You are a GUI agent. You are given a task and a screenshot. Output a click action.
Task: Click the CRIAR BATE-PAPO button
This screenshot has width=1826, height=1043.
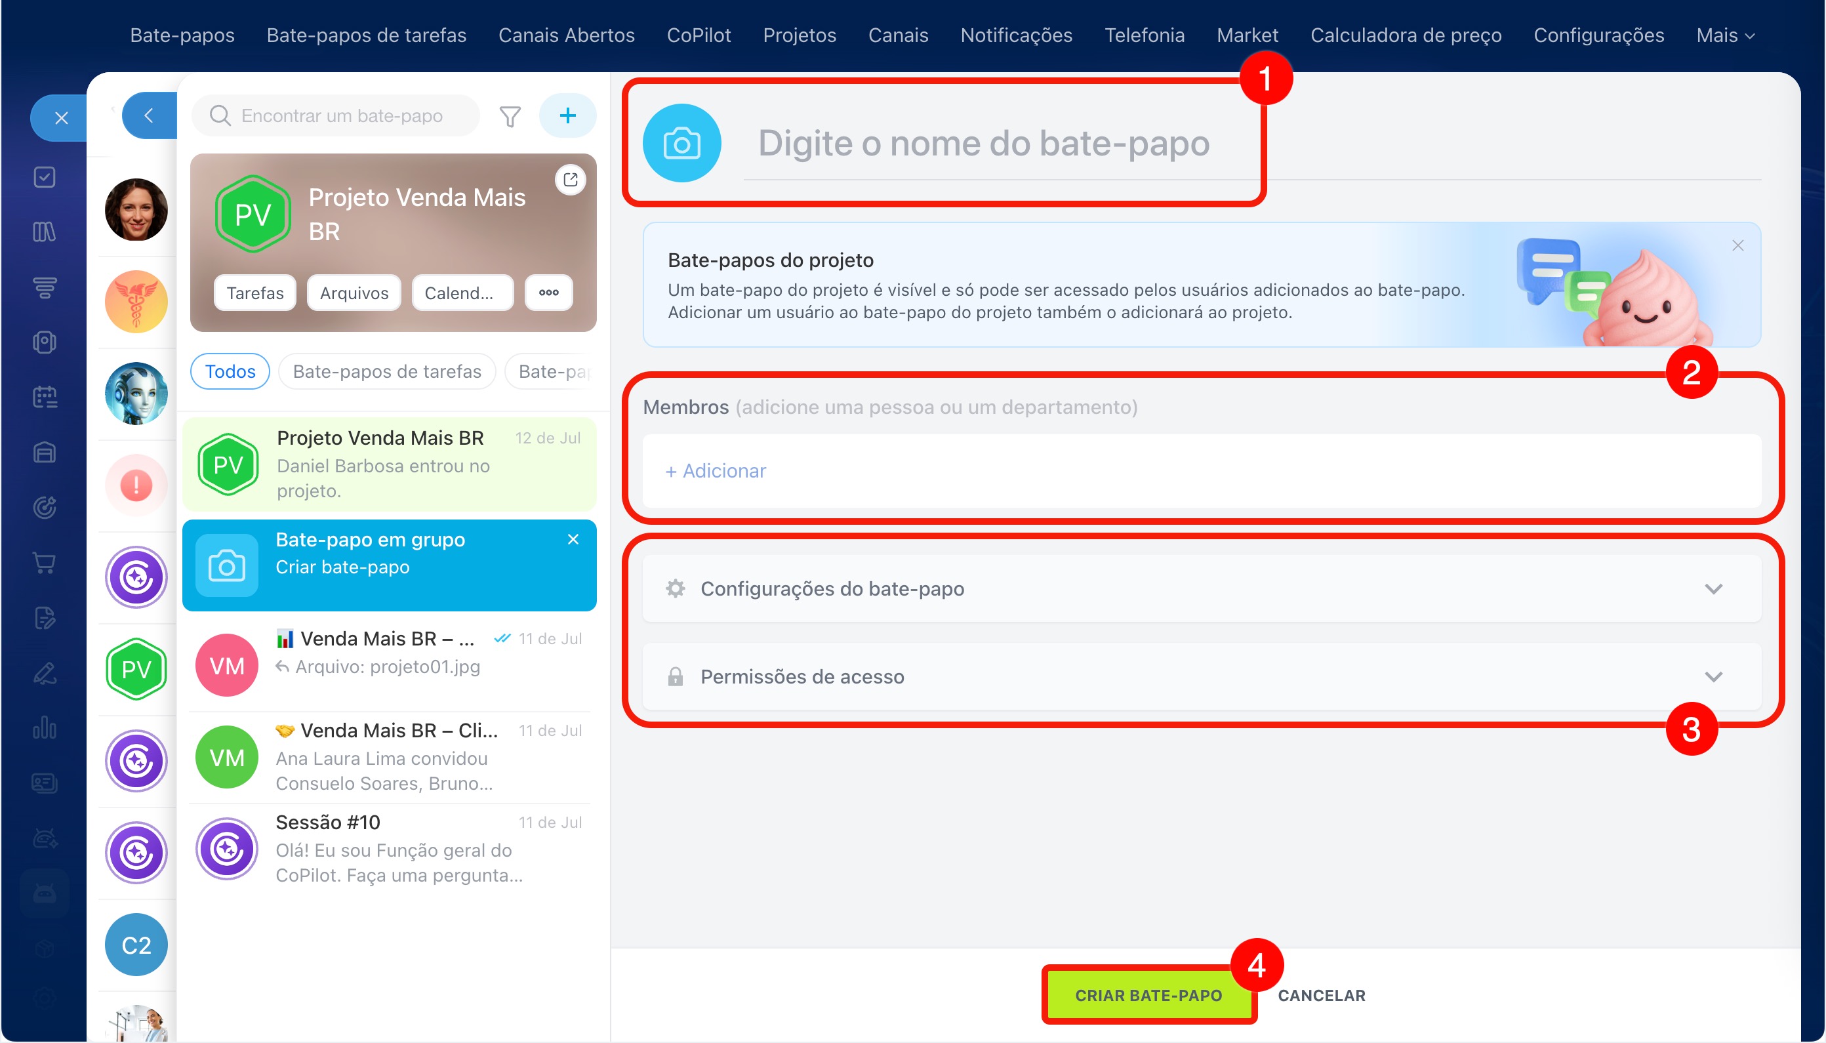[x=1148, y=995]
